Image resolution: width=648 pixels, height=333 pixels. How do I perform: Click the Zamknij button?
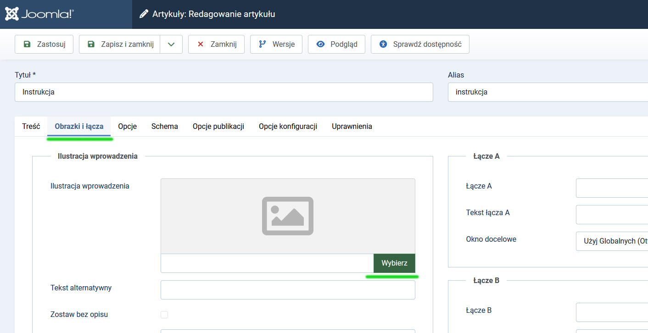point(216,44)
